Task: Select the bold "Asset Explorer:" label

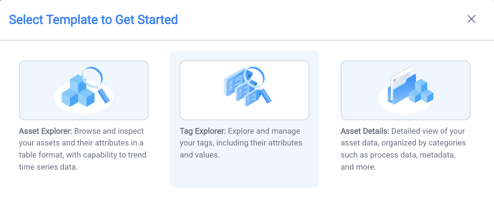Action: pos(46,131)
